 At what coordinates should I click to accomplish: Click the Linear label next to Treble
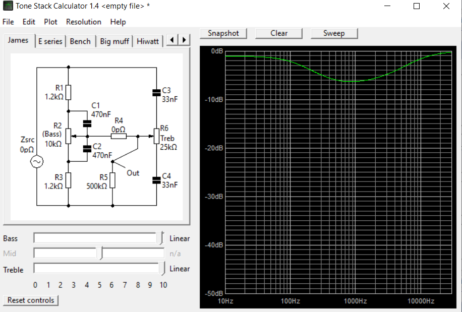[x=180, y=269]
